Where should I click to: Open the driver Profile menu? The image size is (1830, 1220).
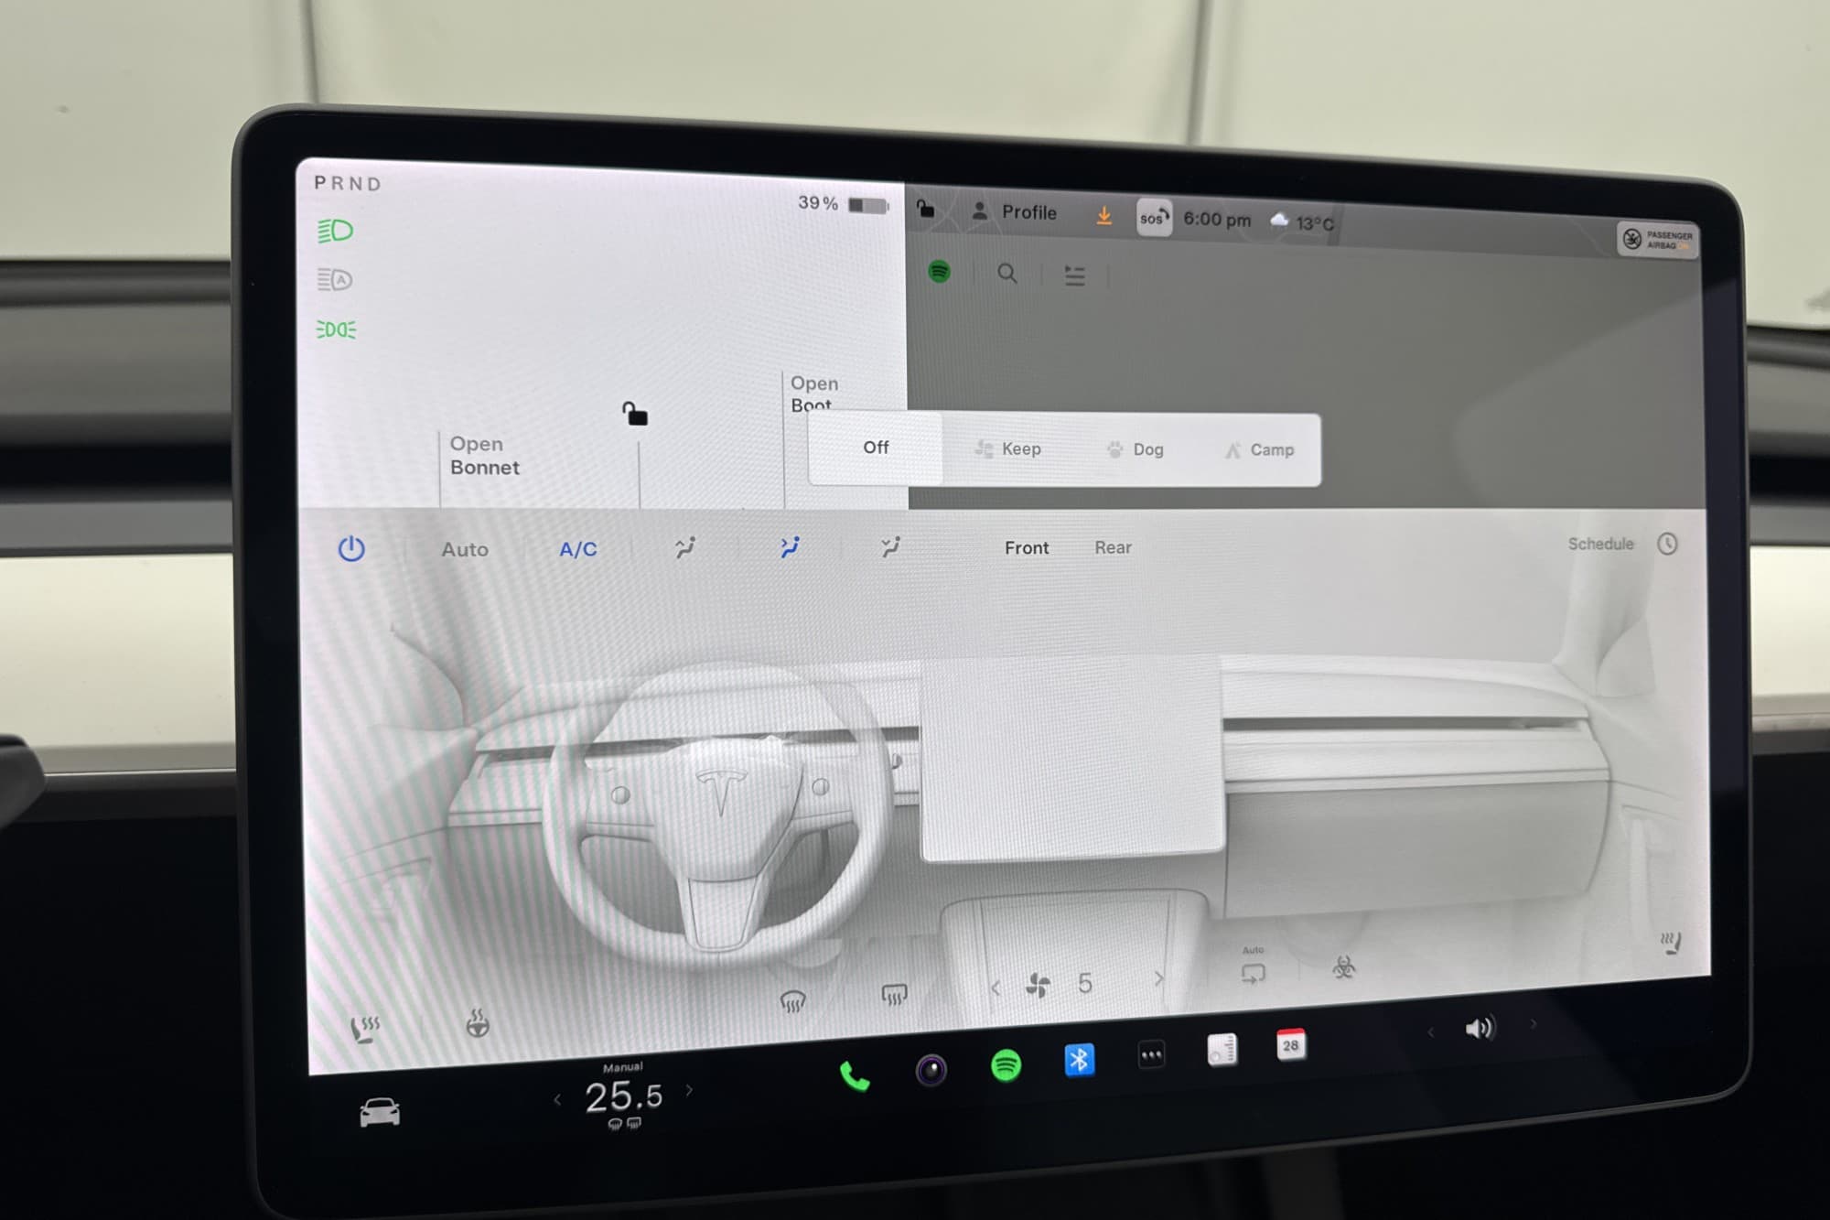[1014, 212]
